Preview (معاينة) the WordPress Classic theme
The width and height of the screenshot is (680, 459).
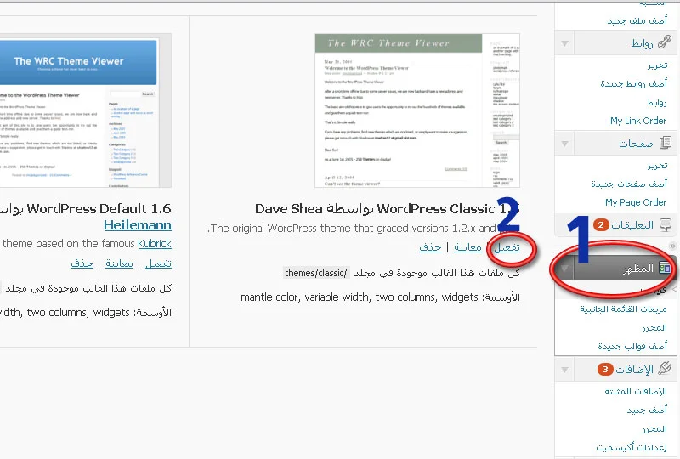pos(467,247)
